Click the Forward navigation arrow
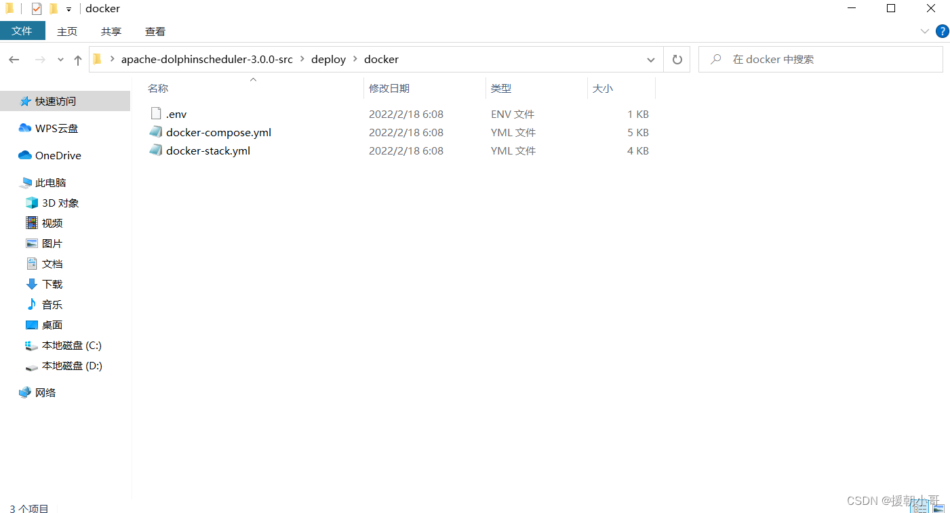Image resolution: width=950 pixels, height=513 pixels. click(x=40, y=60)
